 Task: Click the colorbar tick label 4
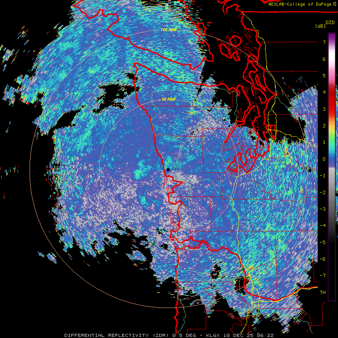[x=324, y=92]
